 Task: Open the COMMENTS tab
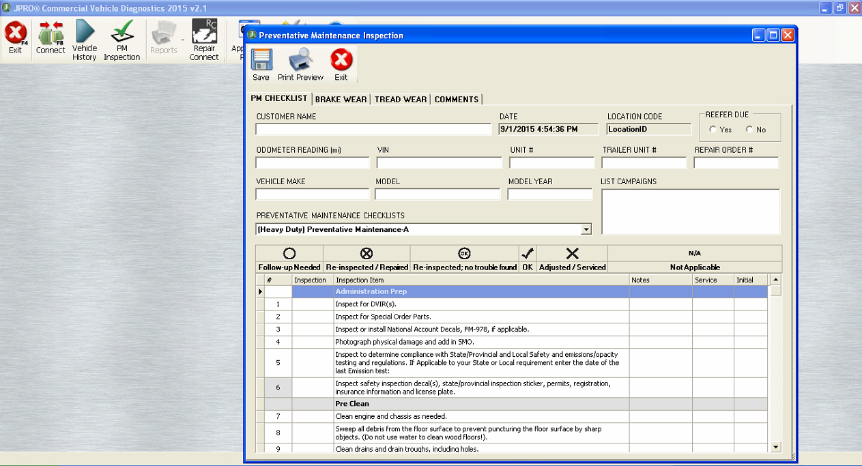pyautogui.click(x=457, y=100)
